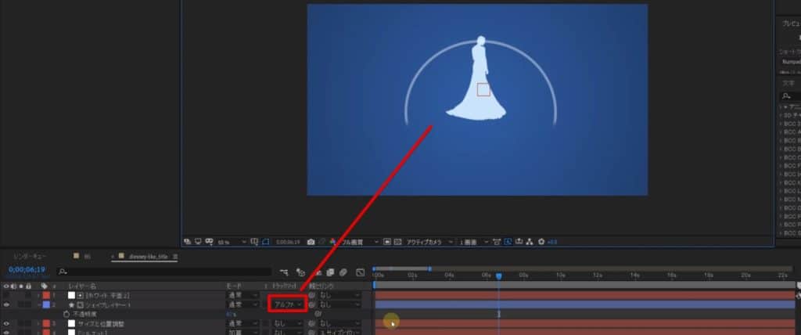Click exposure value +0.0 in viewer
Viewport: 801px width, 335px height.
coord(552,241)
